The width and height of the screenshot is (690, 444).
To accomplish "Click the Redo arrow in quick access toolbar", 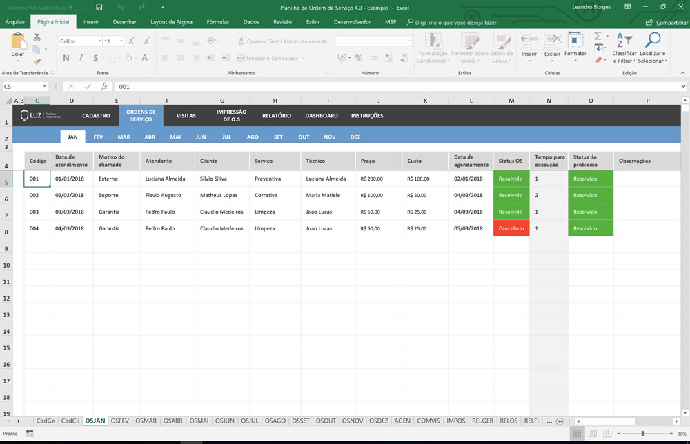I will [x=141, y=8].
